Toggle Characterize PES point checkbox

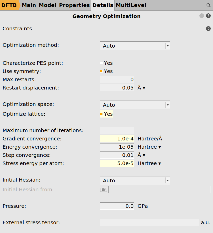click(x=101, y=63)
